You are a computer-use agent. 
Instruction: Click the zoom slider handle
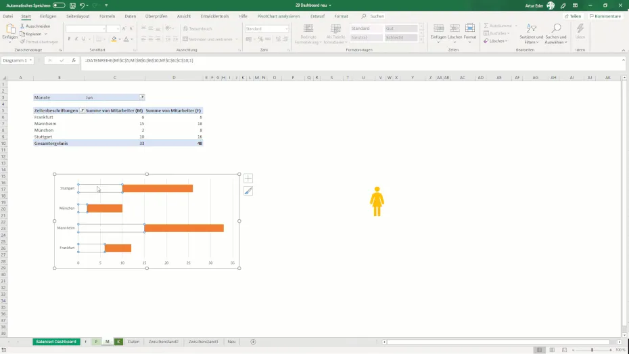point(592,350)
